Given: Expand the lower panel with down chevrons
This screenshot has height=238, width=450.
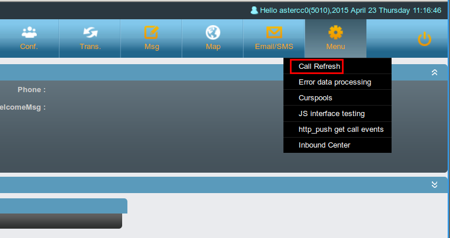Looking at the screenshot, I should [x=434, y=184].
